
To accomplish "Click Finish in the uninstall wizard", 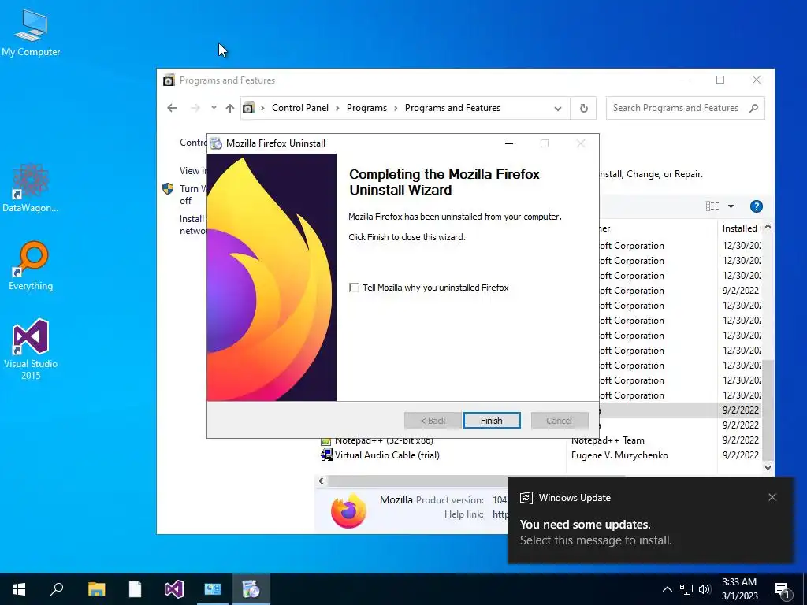I will click(492, 421).
